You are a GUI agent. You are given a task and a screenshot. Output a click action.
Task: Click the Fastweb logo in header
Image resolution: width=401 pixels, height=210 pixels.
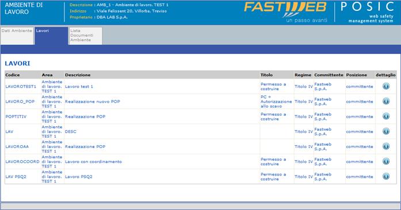click(x=286, y=12)
